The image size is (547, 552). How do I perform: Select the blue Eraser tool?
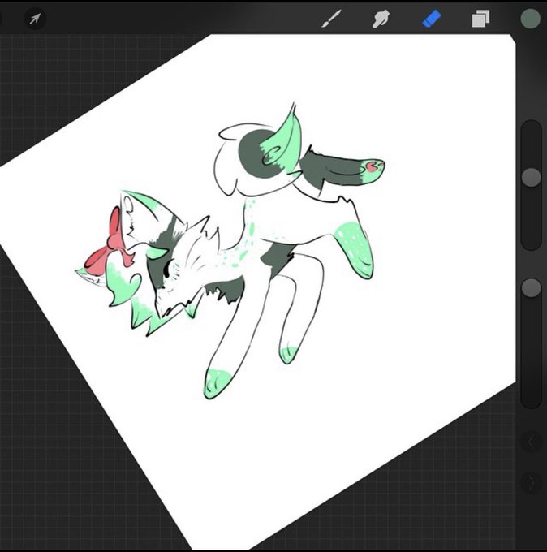tap(432, 19)
